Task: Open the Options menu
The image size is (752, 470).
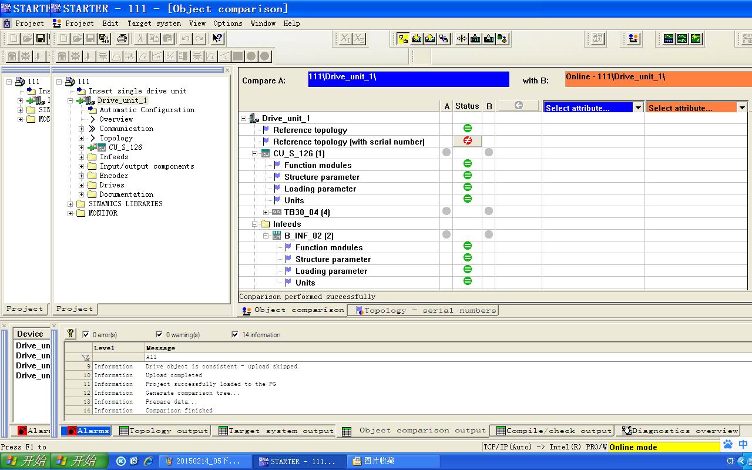Action: (228, 23)
